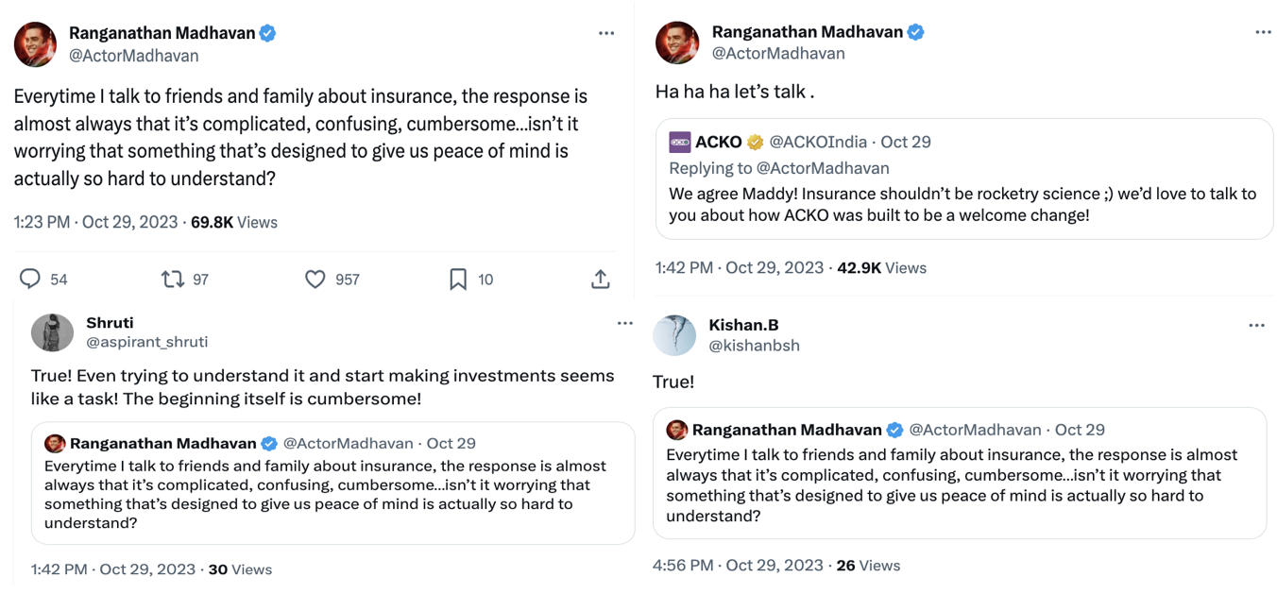Open more options on the top-left insurance tweet
Viewport: 1277px width, 594px height.
coord(606,33)
